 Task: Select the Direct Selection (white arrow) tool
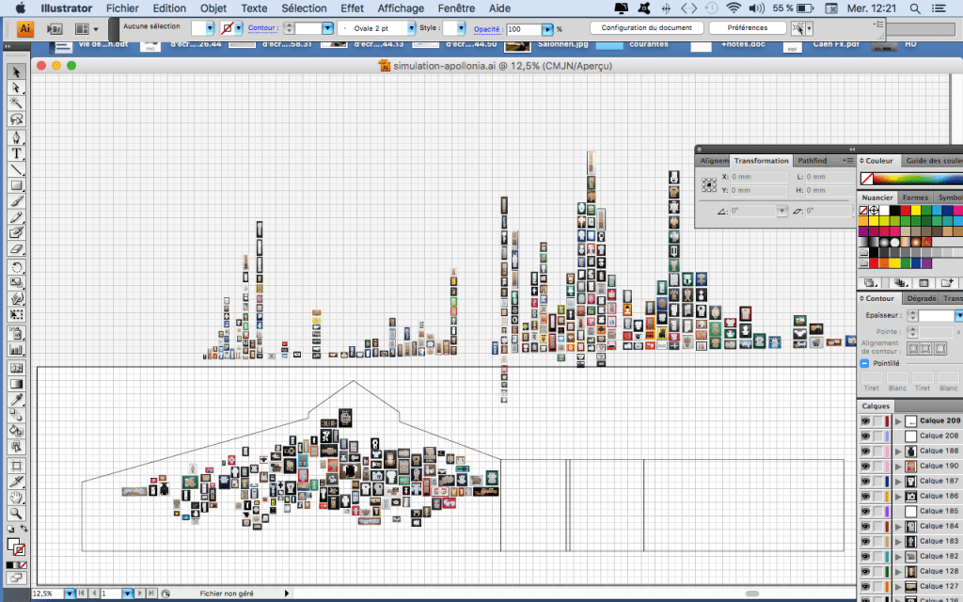click(17, 87)
